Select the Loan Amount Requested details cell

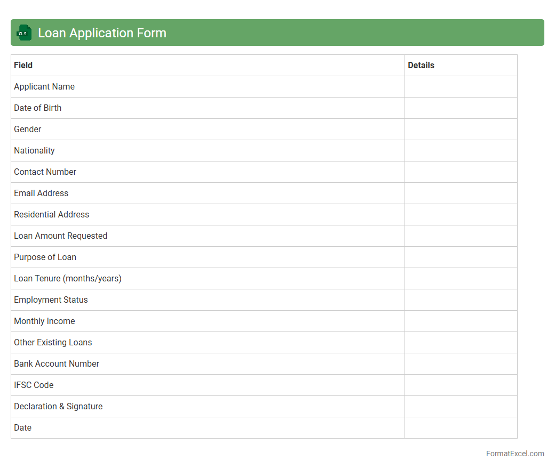461,236
